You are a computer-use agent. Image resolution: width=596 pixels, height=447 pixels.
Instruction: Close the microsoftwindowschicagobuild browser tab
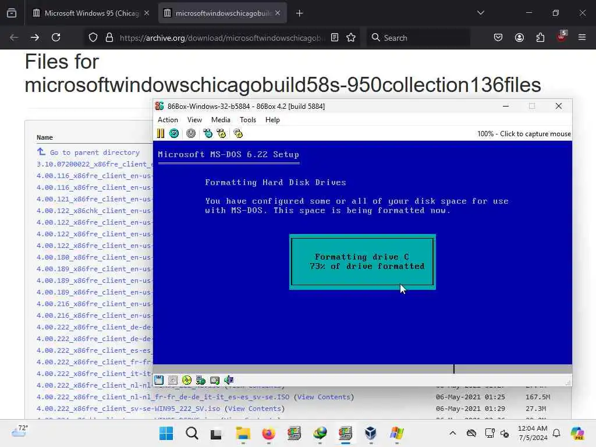pos(278,13)
